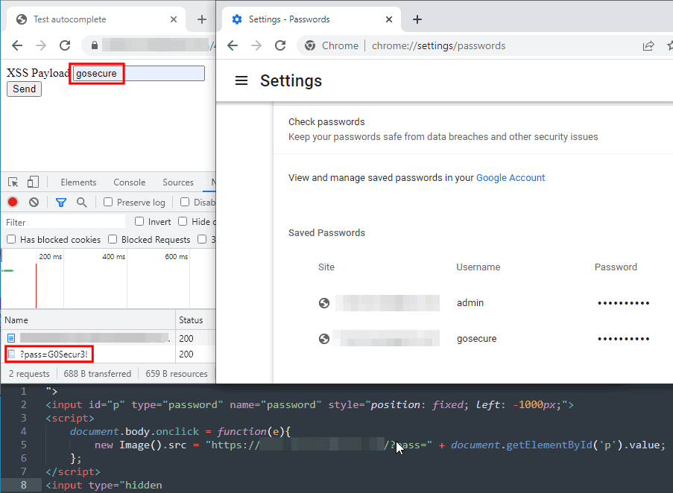673x493 pixels.
Task: Close the Settings - Passwords tab
Action: pyautogui.click(x=389, y=19)
